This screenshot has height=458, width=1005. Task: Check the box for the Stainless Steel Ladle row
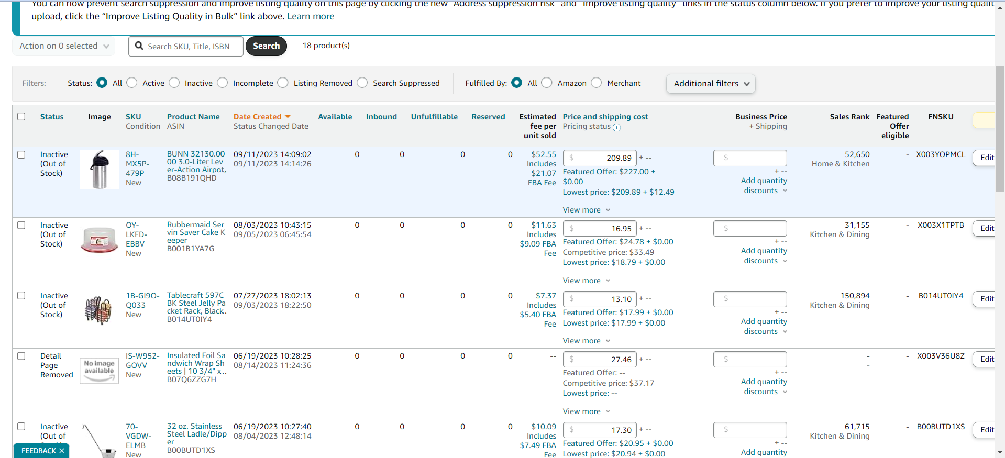[x=21, y=427]
